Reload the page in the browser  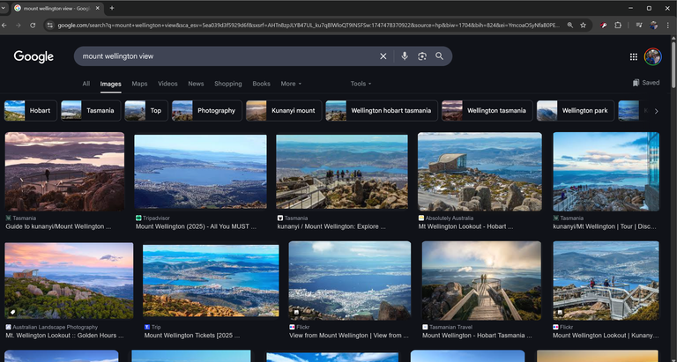[x=33, y=26]
